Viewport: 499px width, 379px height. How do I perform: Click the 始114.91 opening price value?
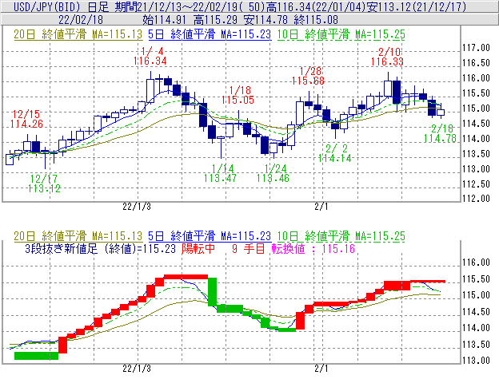pos(164,20)
